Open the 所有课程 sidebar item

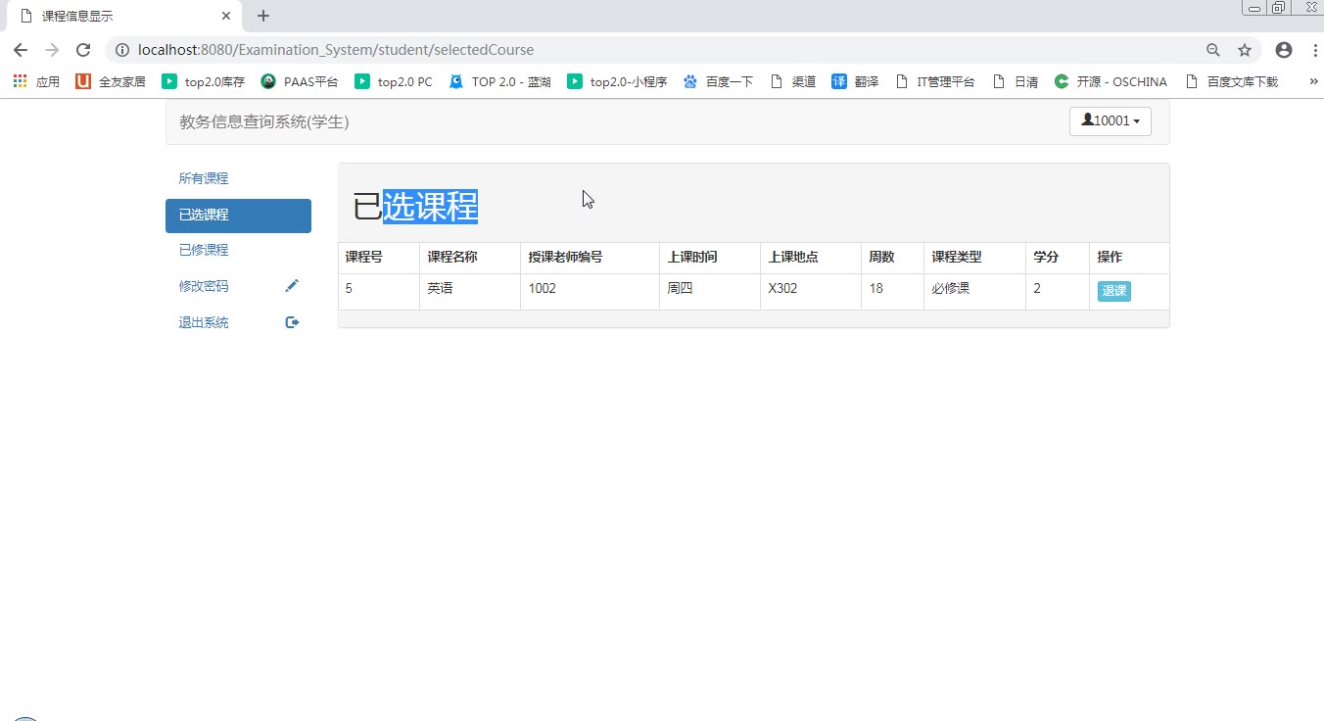click(204, 178)
